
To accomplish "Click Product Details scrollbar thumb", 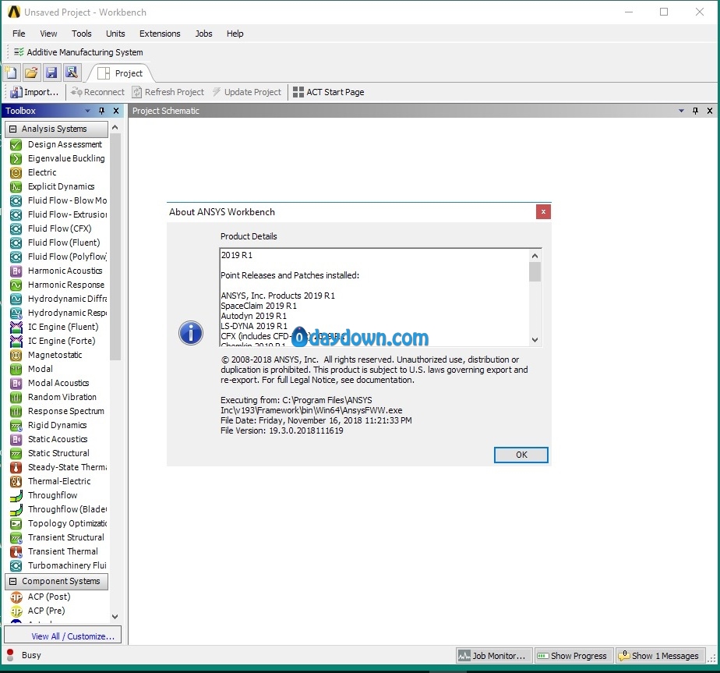I will coord(535,271).
